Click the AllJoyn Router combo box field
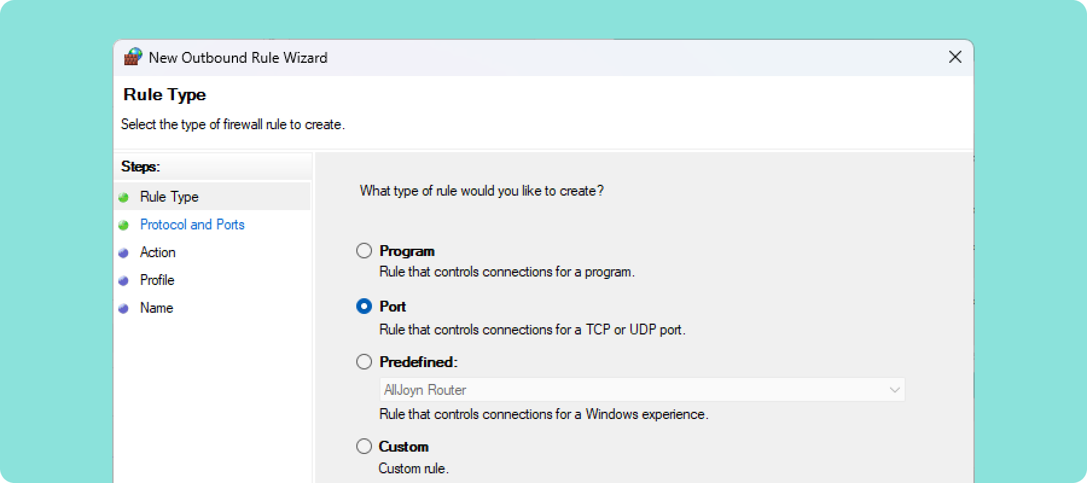 click(642, 390)
